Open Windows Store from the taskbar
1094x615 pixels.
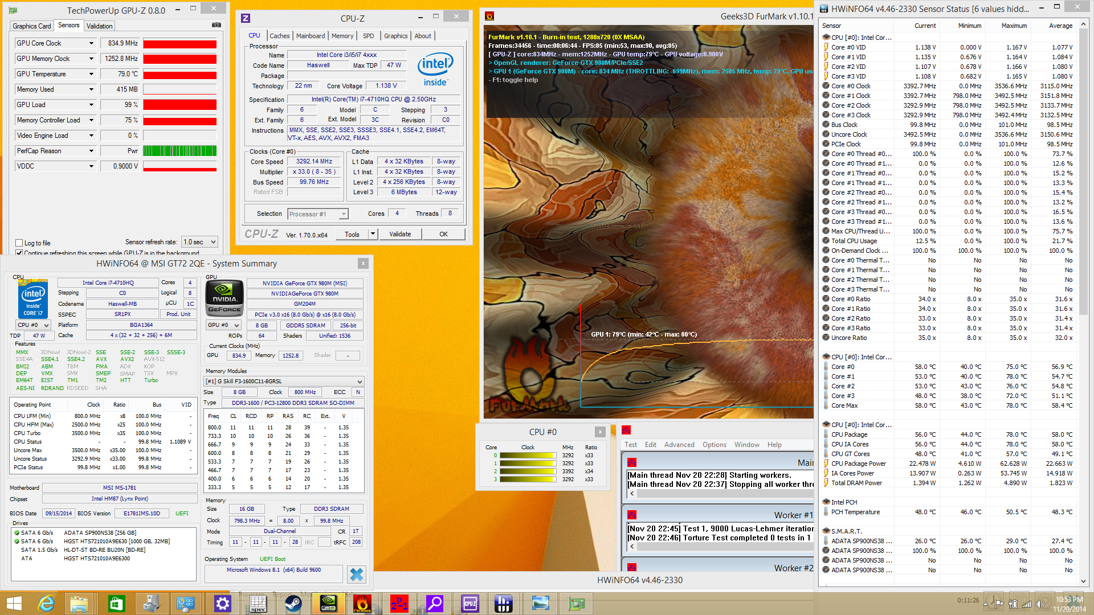[116, 604]
